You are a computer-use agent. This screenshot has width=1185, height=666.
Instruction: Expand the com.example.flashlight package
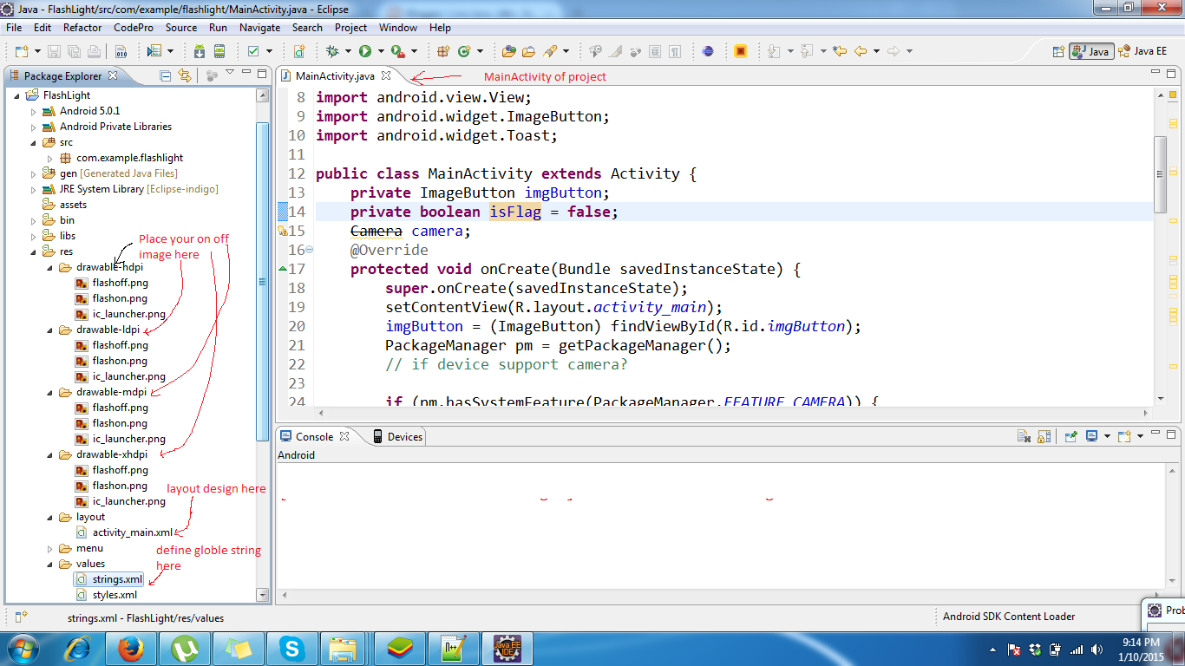tap(50, 158)
